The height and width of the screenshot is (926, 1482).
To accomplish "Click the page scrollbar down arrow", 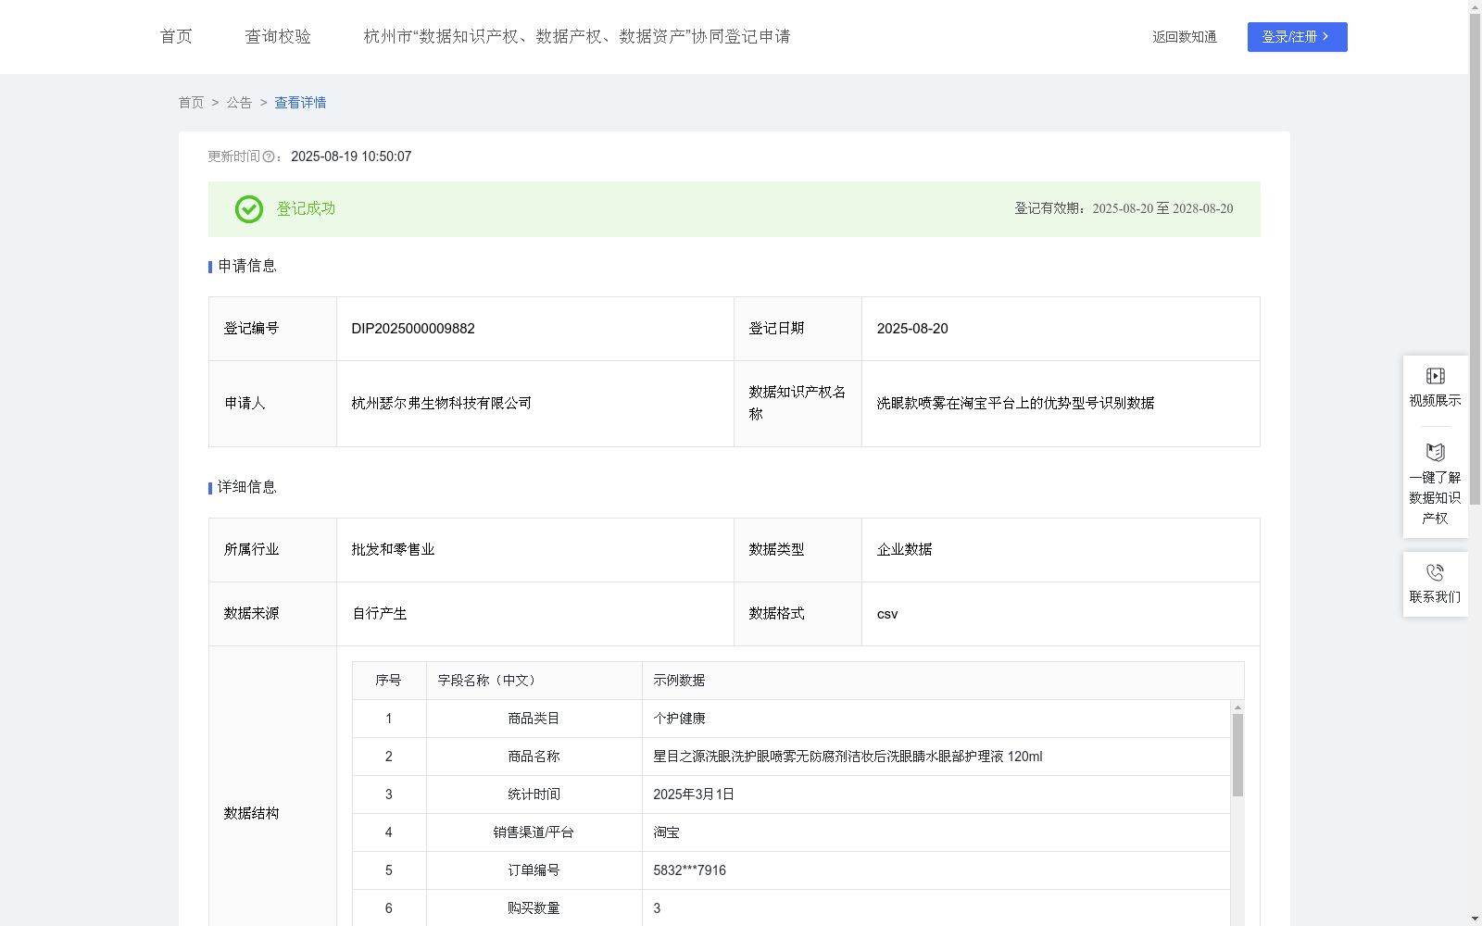I will (x=1475, y=919).
